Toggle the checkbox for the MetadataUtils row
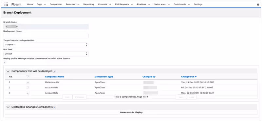 (28, 83)
